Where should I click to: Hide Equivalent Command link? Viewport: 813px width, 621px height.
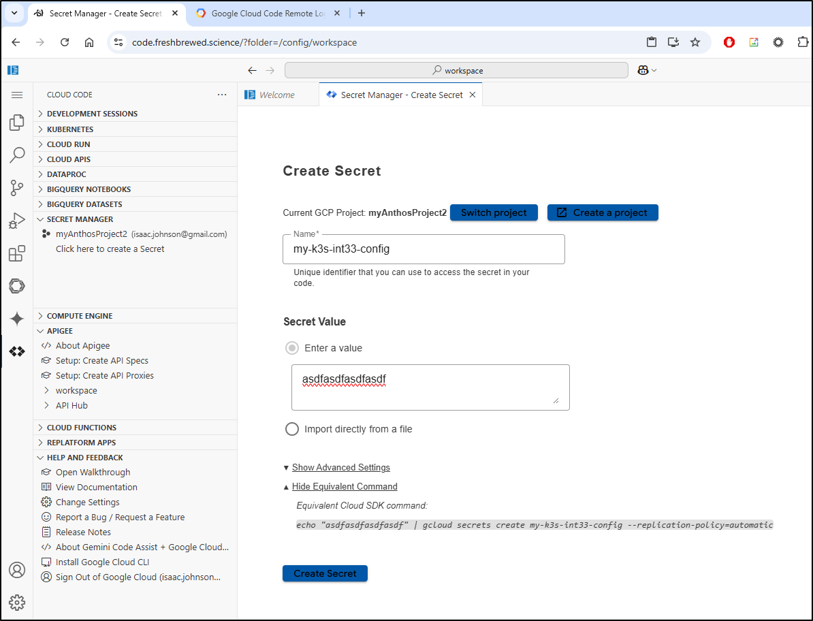click(x=345, y=487)
